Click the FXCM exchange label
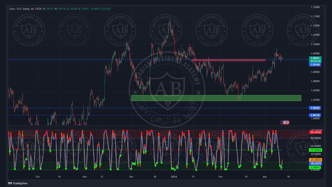This screenshot has height=187, width=332. 38,9
